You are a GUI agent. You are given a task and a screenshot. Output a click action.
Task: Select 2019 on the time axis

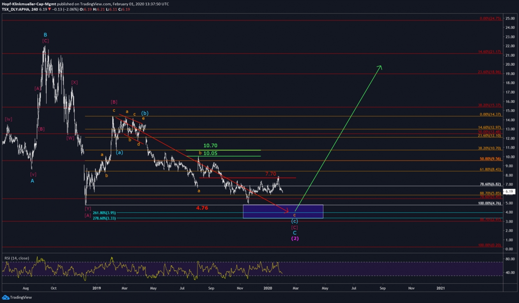click(x=97, y=288)
